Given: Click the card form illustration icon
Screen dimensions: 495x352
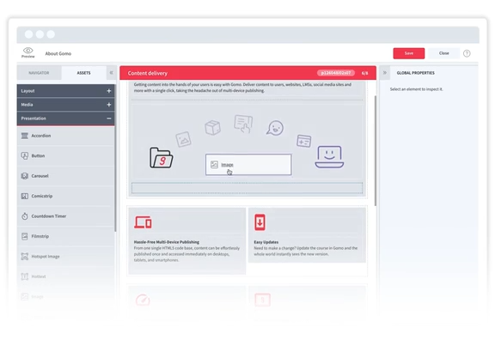Looking at the screenshot, I should coord(303,141).
